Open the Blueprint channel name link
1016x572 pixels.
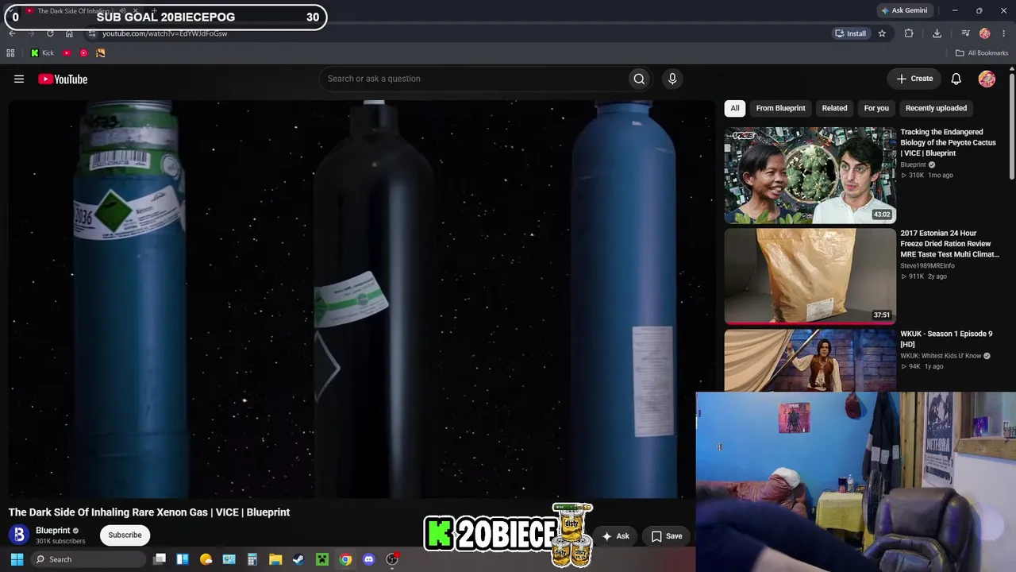click(53, 531)
